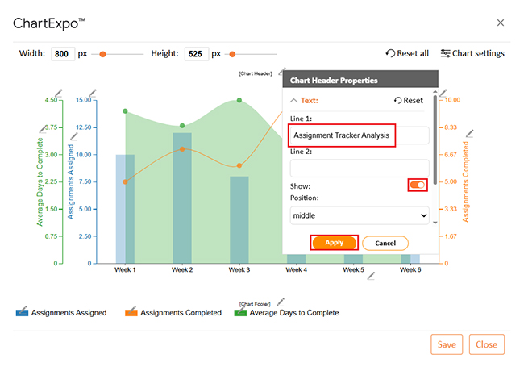Edit the Assignments Assigned axis label pencil

pos(73,136)
